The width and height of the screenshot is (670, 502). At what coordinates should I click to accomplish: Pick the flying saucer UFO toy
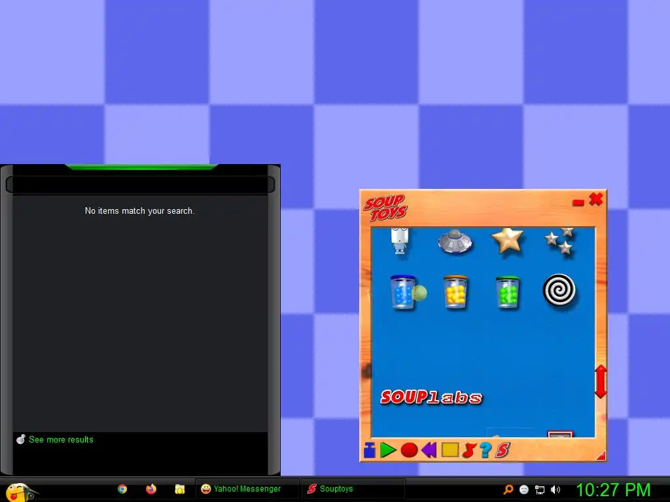(x=455, y=241)
